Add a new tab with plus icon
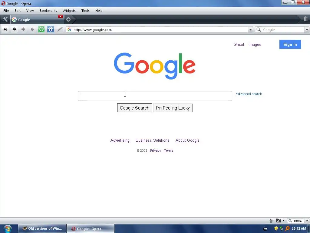The width and height of the screenshot is (310, 233). 68,19
